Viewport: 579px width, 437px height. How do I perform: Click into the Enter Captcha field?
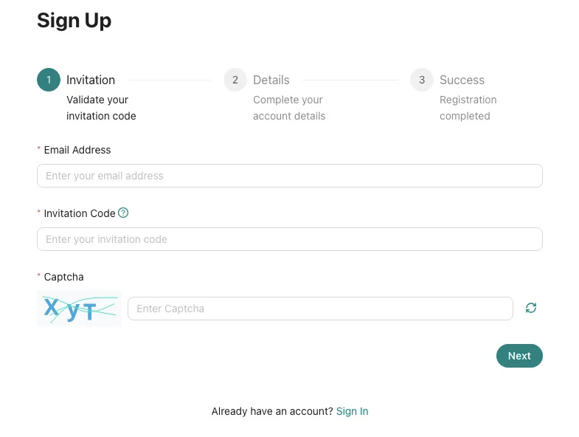320,309
